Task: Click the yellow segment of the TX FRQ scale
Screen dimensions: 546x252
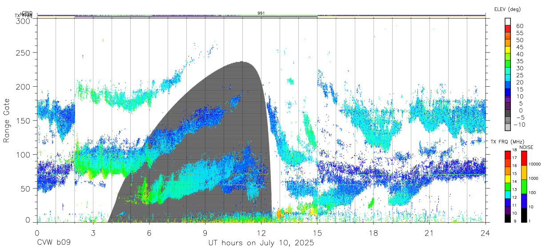Action: (x=508, y=179)
